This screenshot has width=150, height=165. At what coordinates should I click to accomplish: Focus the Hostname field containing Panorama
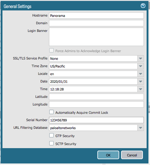(97, 15)
